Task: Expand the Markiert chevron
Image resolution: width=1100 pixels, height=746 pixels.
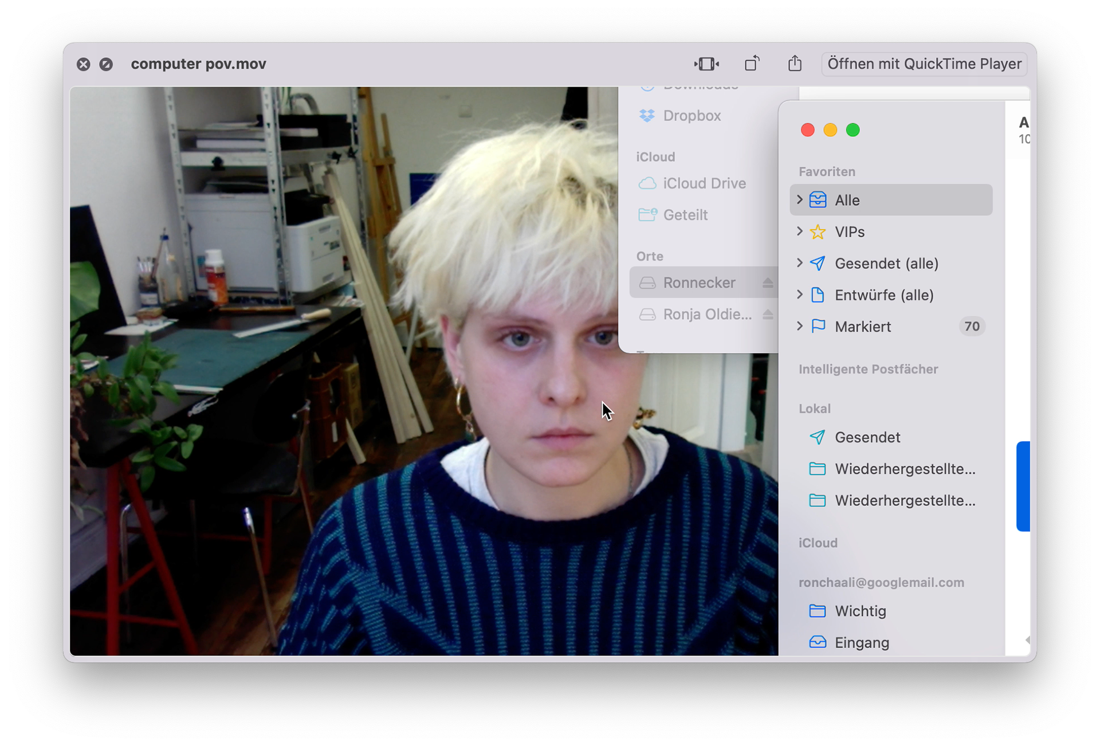Action: [x=800, y=325]
